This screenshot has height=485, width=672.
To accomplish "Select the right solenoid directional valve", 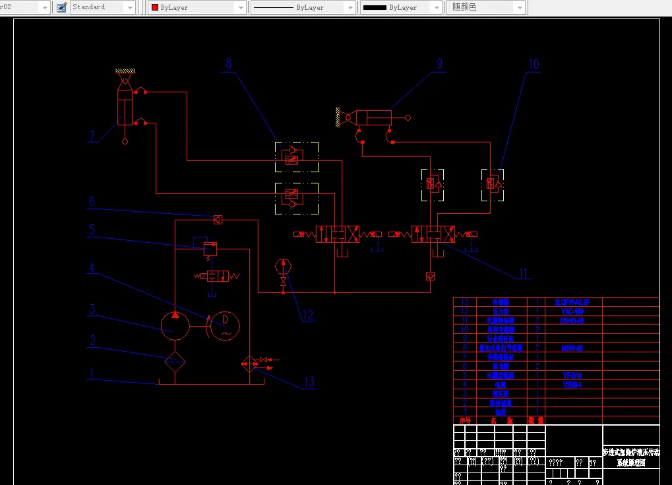I will (433, 234).
